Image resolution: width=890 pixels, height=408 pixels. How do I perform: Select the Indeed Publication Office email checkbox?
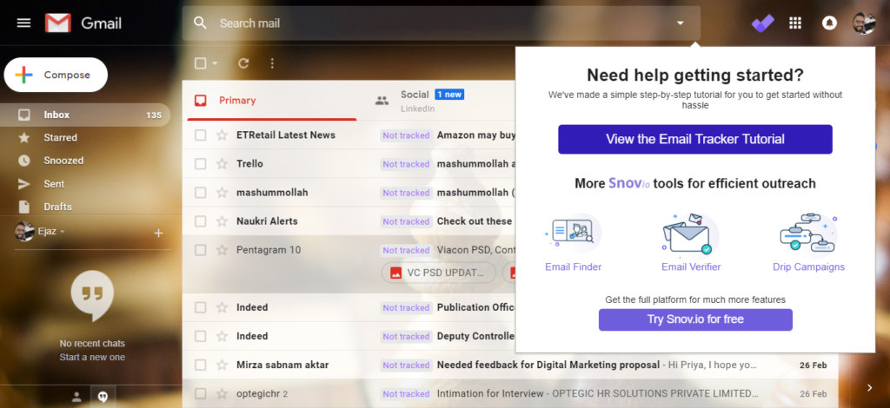pos(201,307)
